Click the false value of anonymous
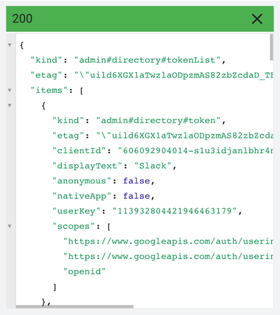The image size is (280, 315). point(136,181)
